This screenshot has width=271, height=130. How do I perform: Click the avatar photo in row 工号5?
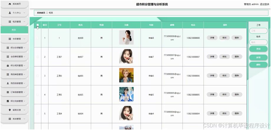pyautogui.click(x=126, y=94)
